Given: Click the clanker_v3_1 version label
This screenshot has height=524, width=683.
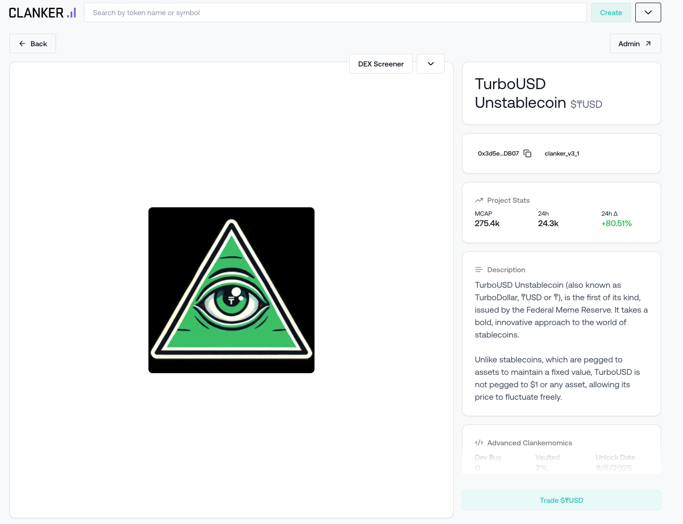Looking at the screenshot, I should click(562, 153).
